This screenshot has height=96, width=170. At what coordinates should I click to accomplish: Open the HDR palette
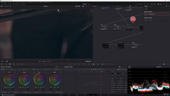(x=14, y=64)
